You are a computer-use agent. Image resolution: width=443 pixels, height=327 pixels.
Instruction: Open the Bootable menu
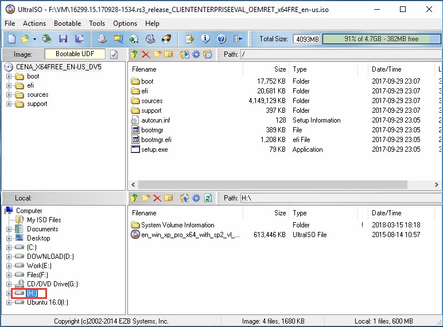pos(68,23)
